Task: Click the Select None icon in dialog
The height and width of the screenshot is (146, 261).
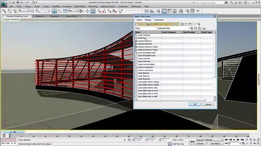Action: point(186,24)
